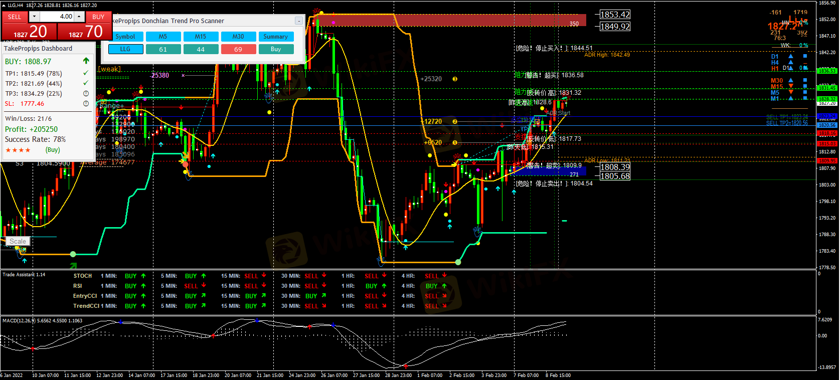The height and width of the screenshot is (380, 840).
Task: Click the TP2 checkmark in dashboard
Action: 86,83
